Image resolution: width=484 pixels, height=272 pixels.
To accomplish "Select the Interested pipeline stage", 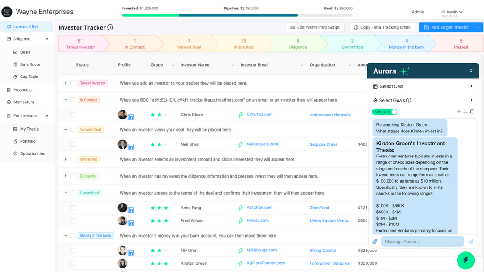I will (243, 44).
